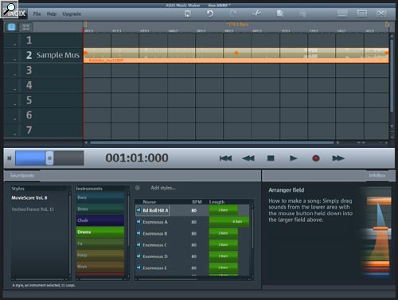Screen dimensions: 398x300
Task: Click the time position display 001:01:000
Action: pos(137,158)
